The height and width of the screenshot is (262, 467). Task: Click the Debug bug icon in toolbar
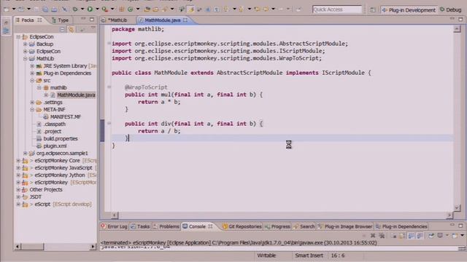point(75,9)
